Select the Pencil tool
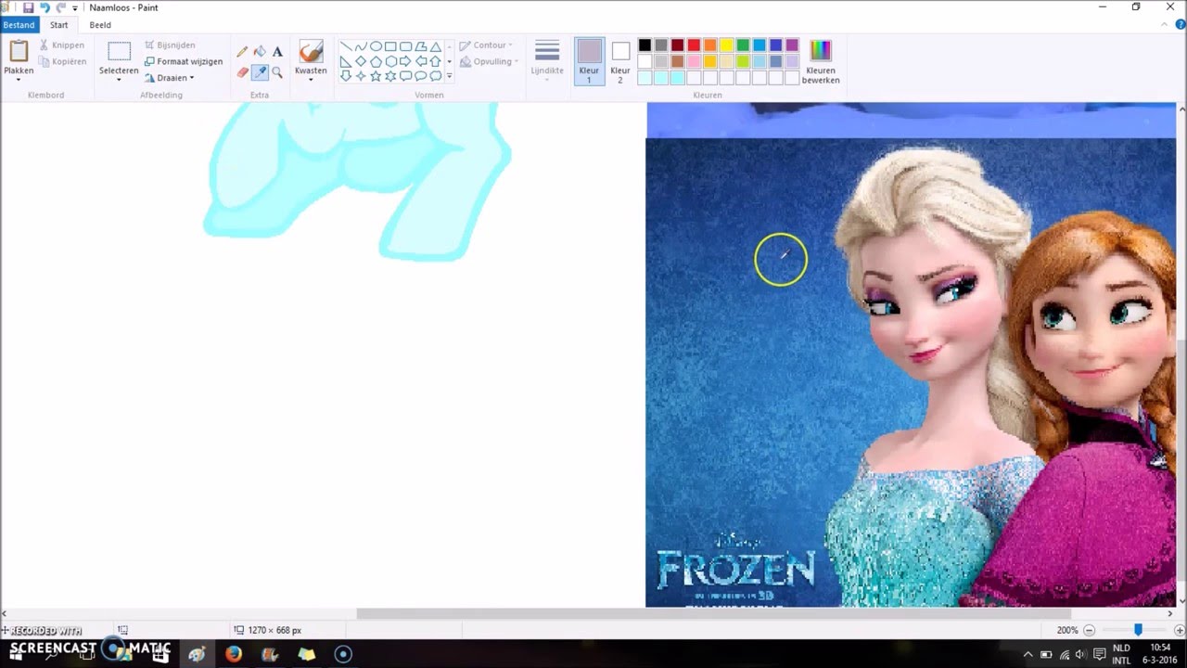 click(x=242, y=53)
